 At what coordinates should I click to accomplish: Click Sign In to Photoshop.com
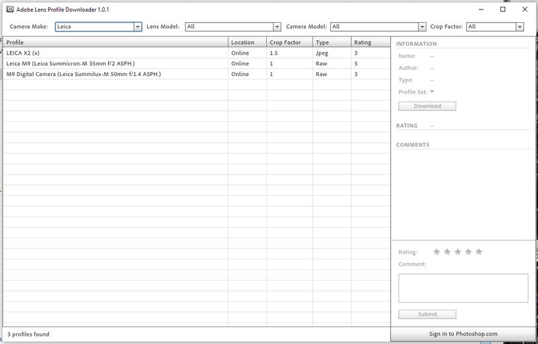463,334
